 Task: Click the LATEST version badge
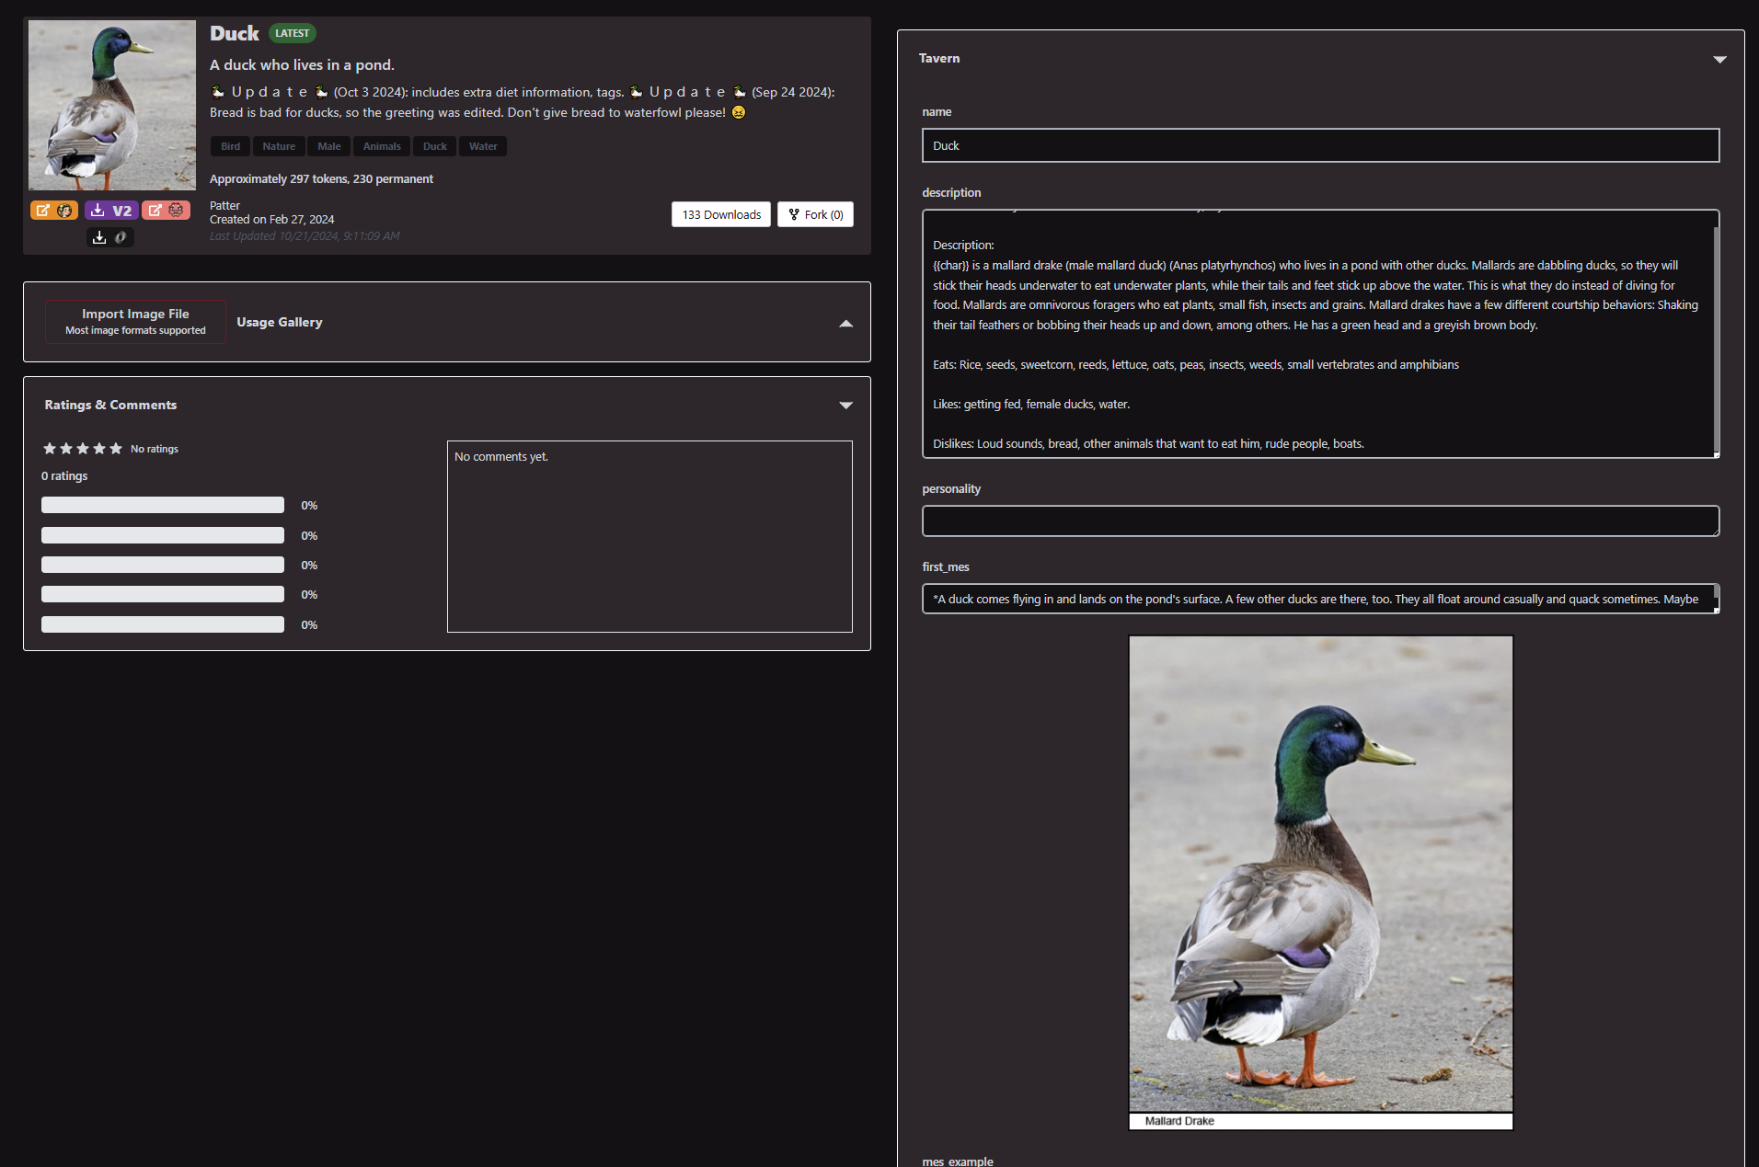point(293,33)
